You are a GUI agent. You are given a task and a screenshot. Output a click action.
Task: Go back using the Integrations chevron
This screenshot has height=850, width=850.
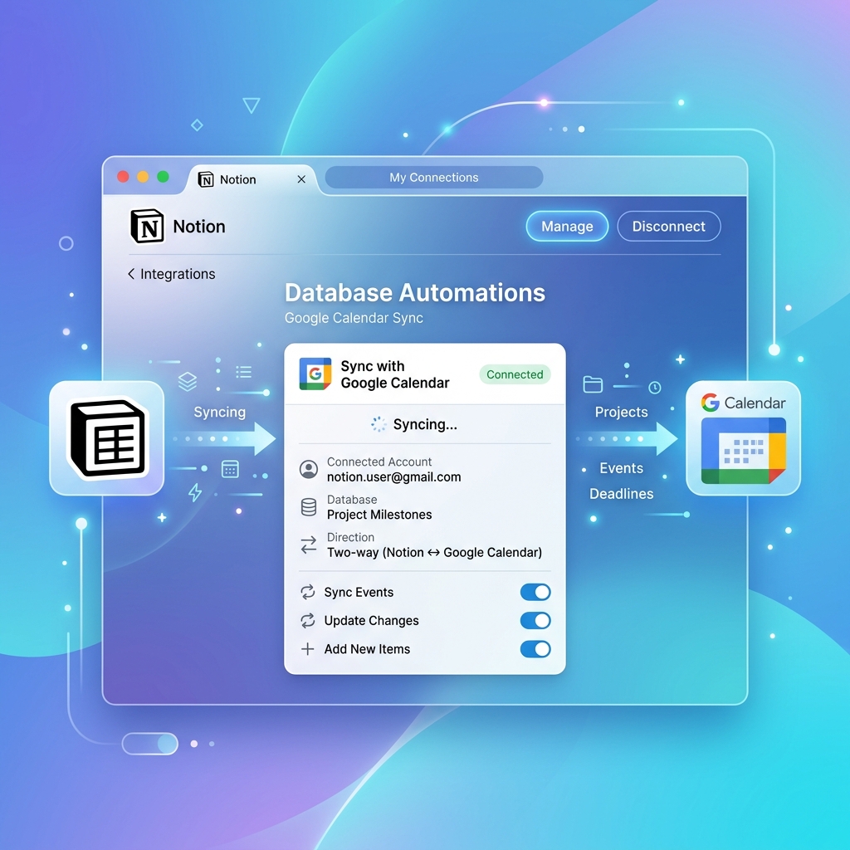tap(131, 274)
